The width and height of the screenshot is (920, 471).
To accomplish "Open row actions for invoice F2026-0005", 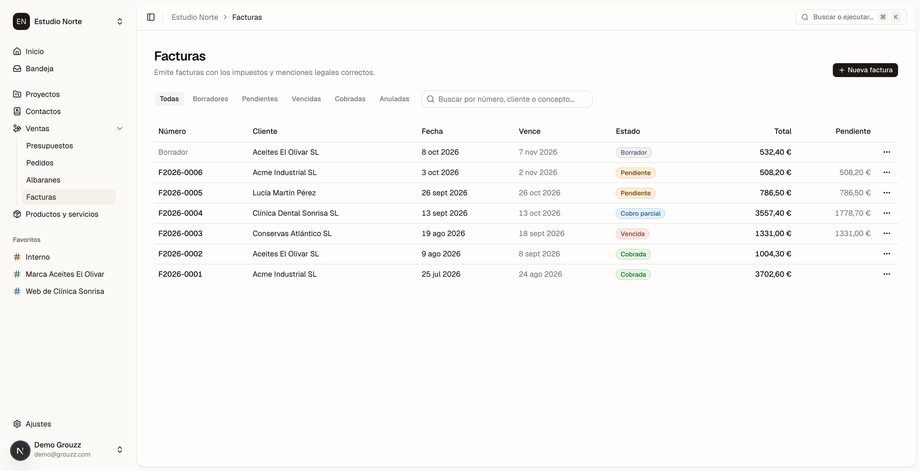I will (886, 193).
